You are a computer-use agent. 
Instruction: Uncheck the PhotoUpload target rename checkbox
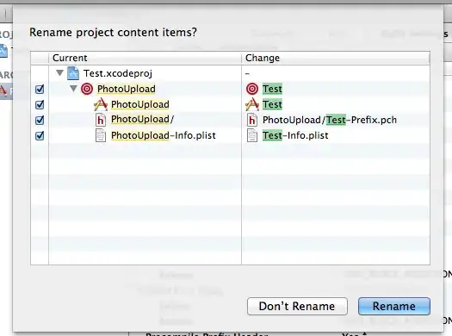click(40, 89)
